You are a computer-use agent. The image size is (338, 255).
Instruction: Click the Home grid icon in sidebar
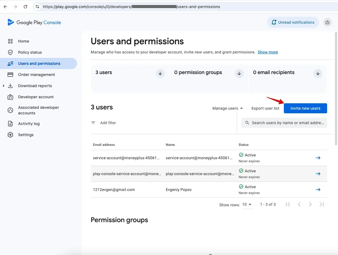[10, 41]
